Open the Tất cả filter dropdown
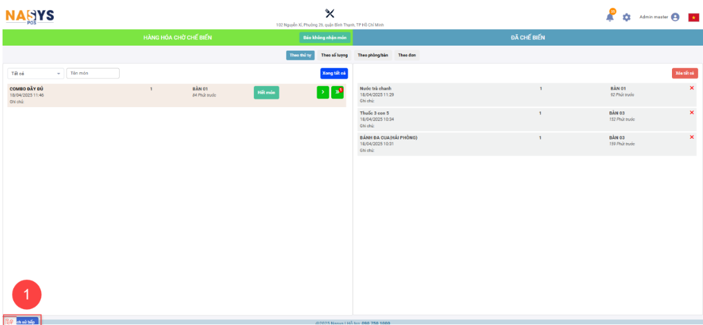This screenshot has height=325, width=703. pos(35,73)
